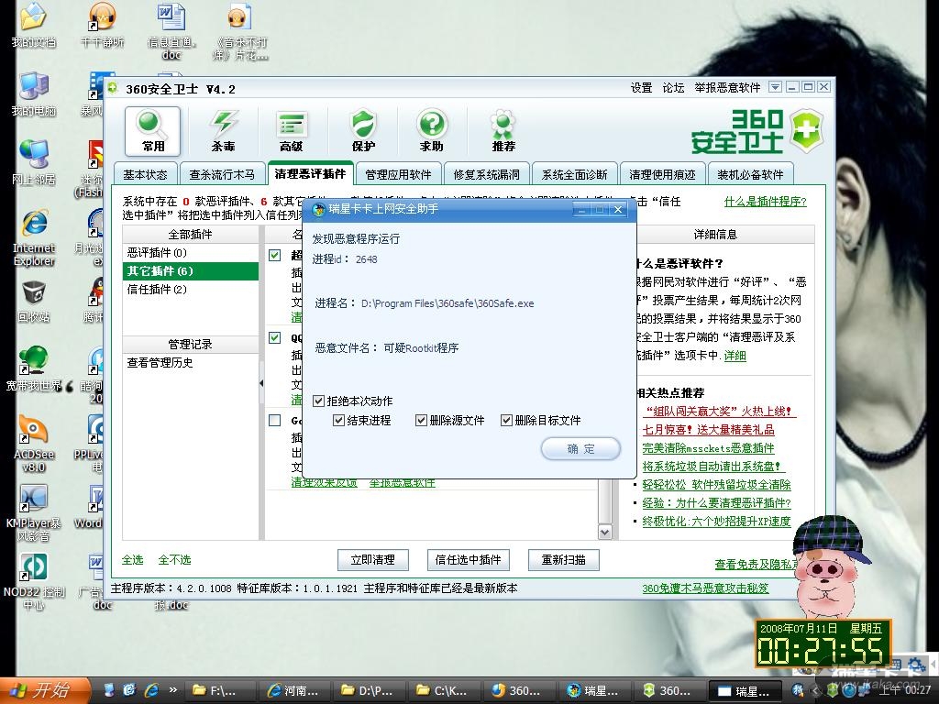Open the 保护 shield toolbar icon
This screenshot has width=939, height=704.
click(363, 131)
